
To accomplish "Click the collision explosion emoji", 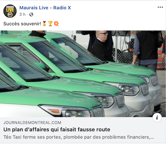I will coord(56,24).
